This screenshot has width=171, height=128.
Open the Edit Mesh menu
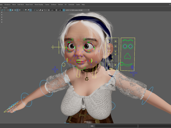[x=21, y=5]
